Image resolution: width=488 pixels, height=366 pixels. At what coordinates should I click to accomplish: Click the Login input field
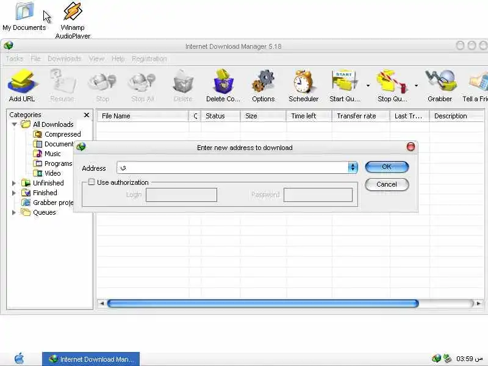click(181, 195)
